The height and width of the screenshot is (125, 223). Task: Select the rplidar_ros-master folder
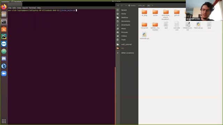(x=155, y=26)
